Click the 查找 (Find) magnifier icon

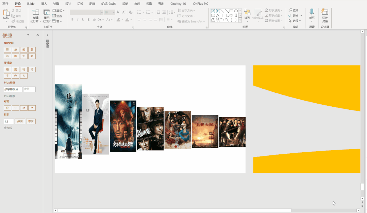[x=290, y=10]
